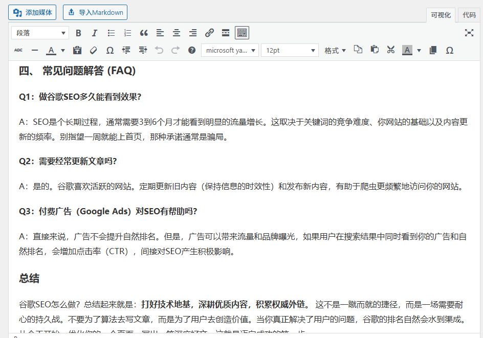Toggle italic formatting

point(94,33)
